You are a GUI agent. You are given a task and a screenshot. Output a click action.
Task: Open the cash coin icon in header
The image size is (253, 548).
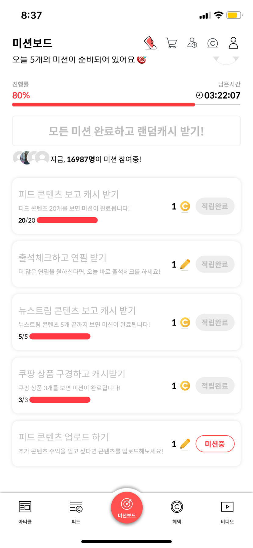click(212, 43)
